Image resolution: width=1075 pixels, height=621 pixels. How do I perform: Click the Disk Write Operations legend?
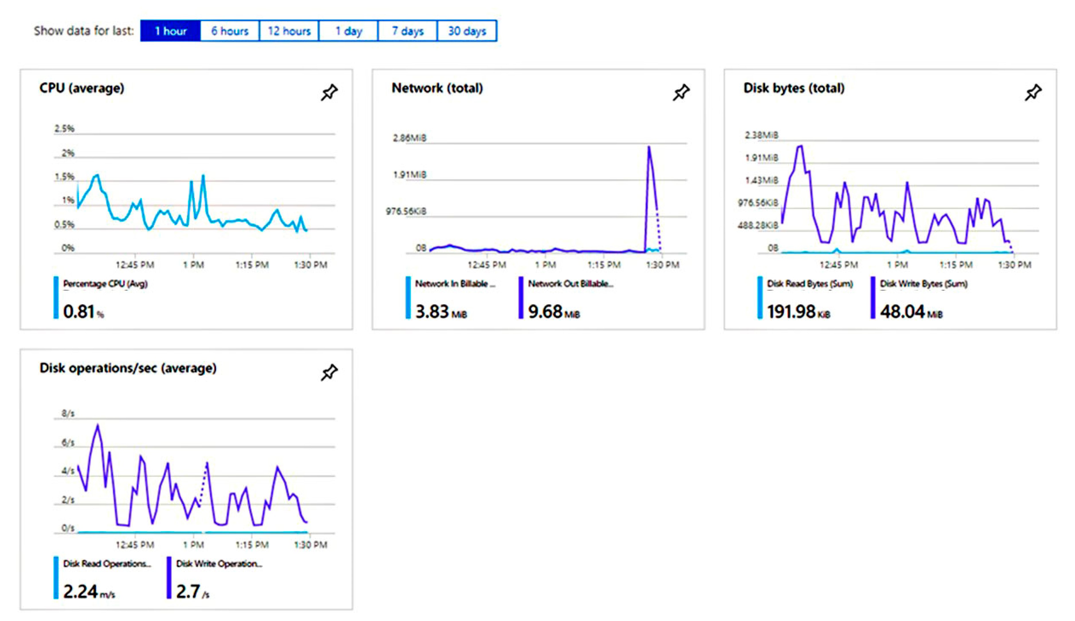[x=219, y=564]
